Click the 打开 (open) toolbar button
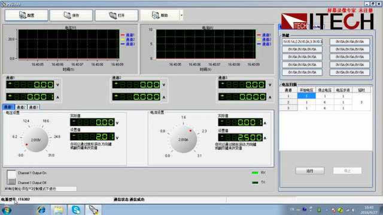This screenshot has height=215, width=383. click(117, 16)
